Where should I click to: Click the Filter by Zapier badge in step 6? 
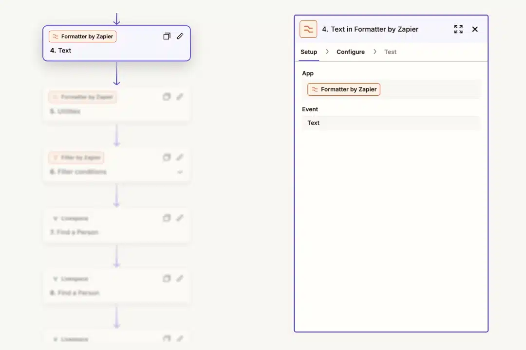tap(76, 158)
